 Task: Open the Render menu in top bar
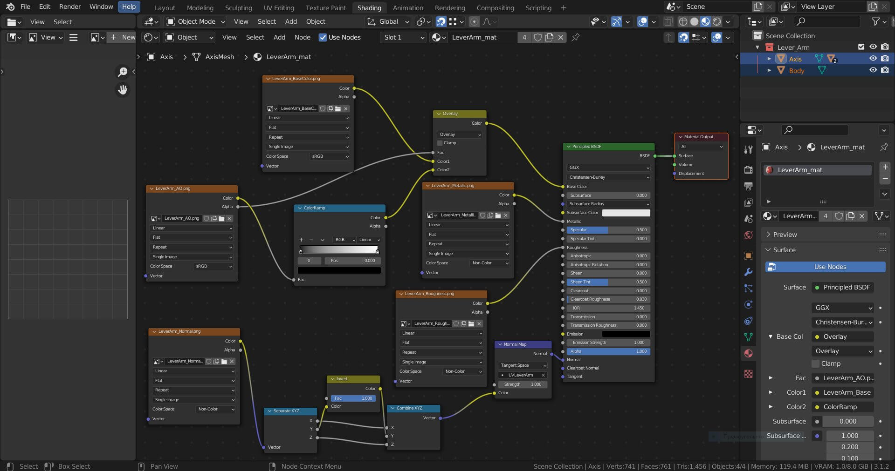pos(70,7)
